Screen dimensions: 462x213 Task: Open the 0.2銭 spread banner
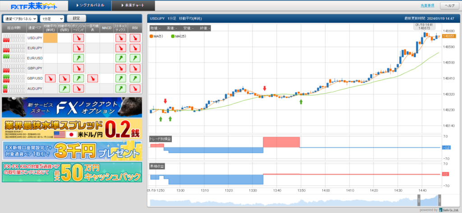(x=72, y=129)
